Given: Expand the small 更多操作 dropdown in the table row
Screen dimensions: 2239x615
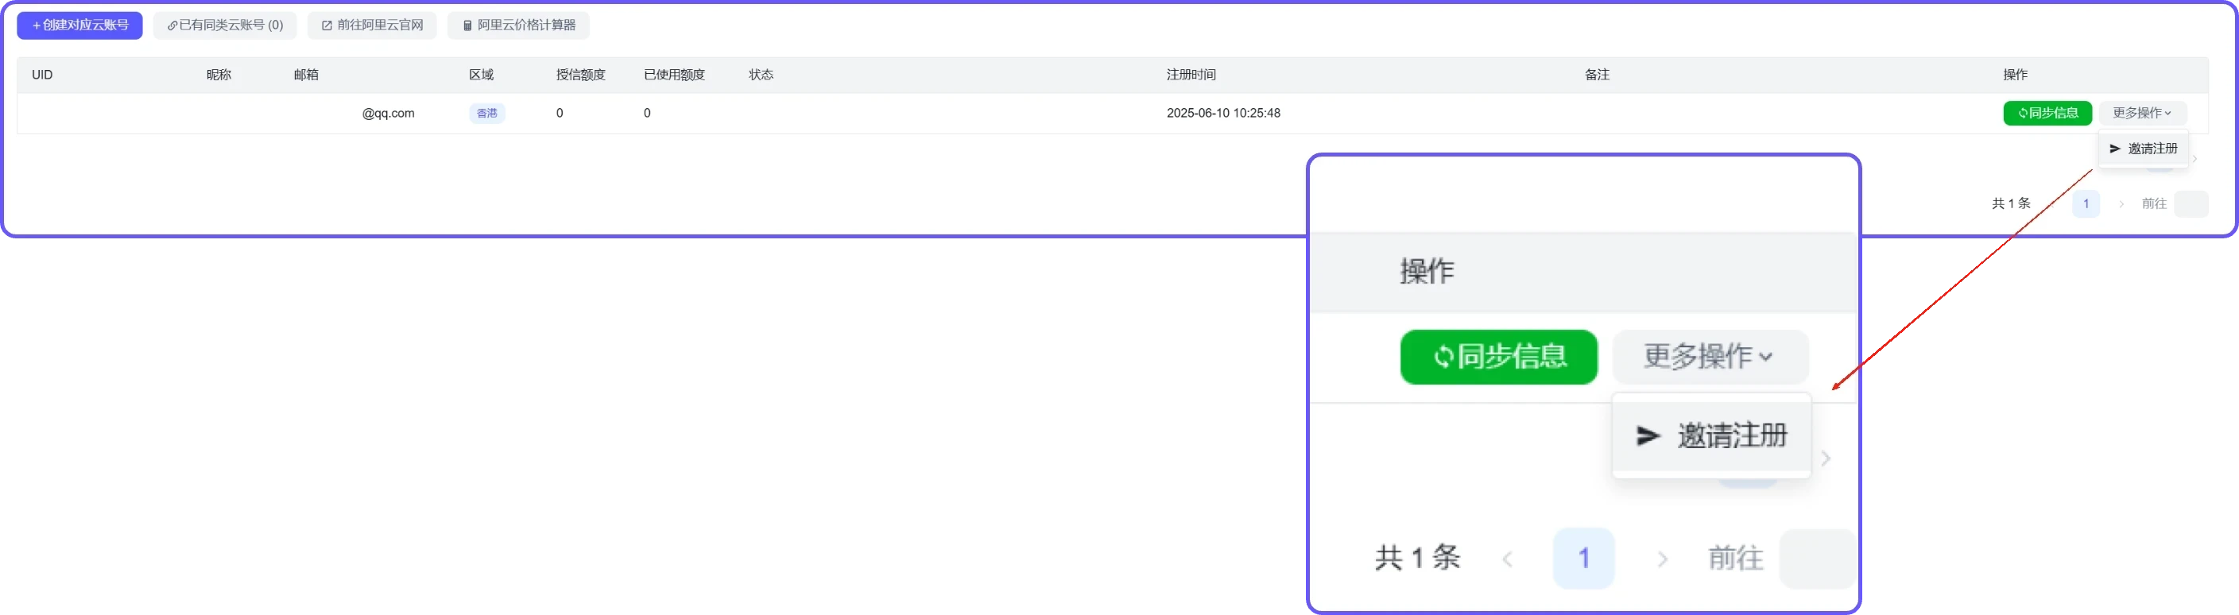Looking at the screenshot, I should point(2143,113).
